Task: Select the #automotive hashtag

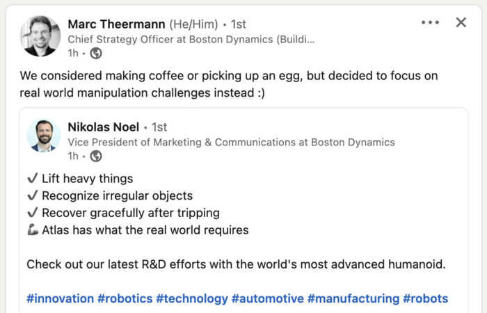Action: click(267, 298)
